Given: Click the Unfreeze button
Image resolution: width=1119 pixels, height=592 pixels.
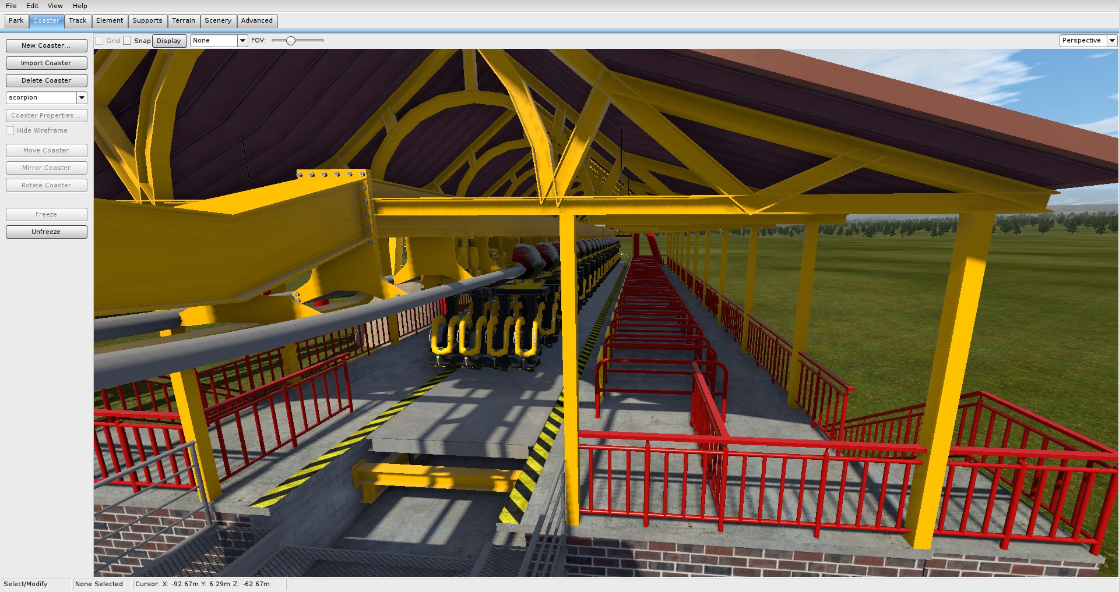Looking at the screenshot, I should 46,232.
